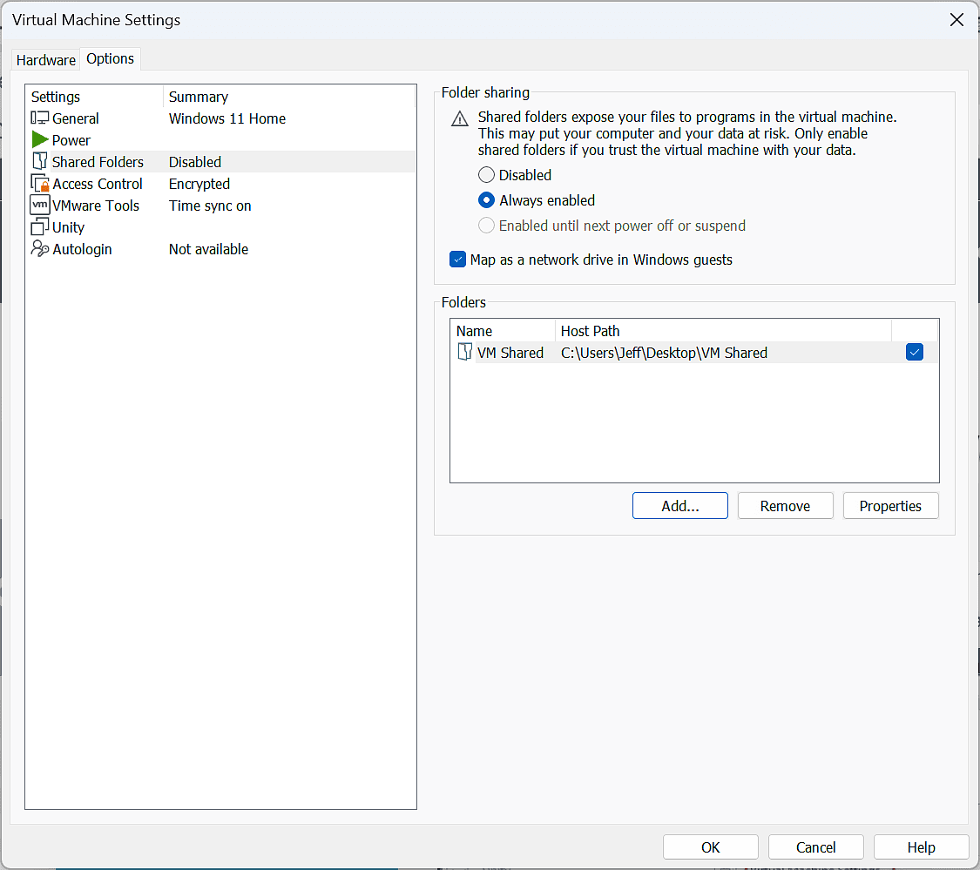Toggle Map as a network drive checkbox
Screen dimensions: 980x870
click(x=457, y=260)
